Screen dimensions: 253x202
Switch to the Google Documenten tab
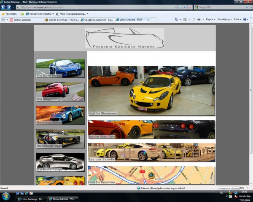point(97,20)
